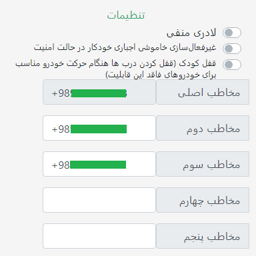Click the مخاطب چهارم label box
This screenshot has height=256, width=256.
(203, 200)
